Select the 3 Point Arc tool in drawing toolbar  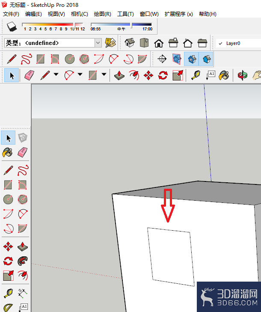pos(128,59)
